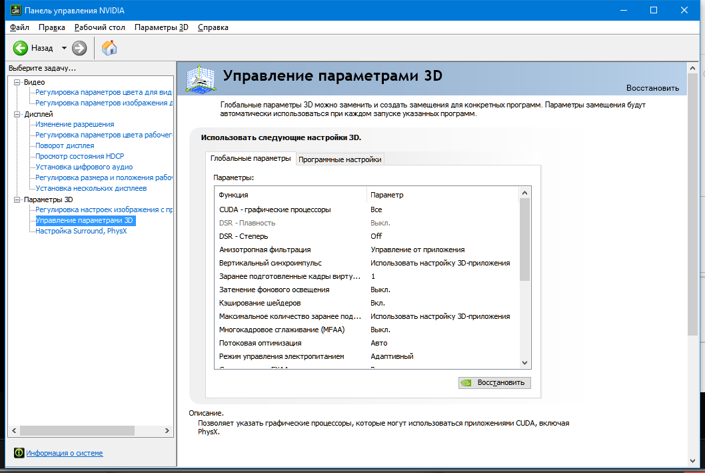Image resolution: width=705 pixels, height=473 pixels.
Task: Open the Файл menu
Action: [20, 27]
